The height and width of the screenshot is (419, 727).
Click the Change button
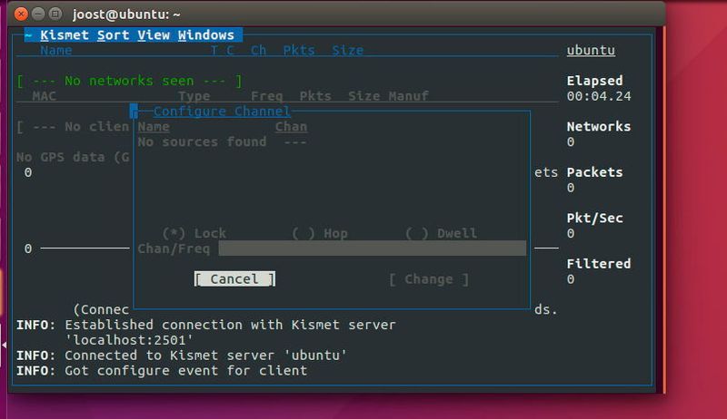(x=428, y=279)
